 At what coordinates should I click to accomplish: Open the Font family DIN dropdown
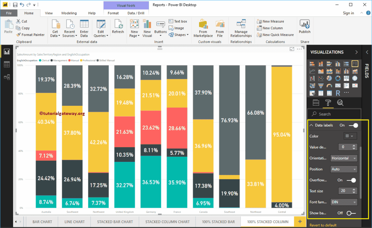(344, 201)
